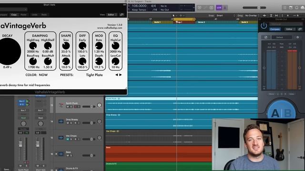Open the Drag No Overlap dropdown
This screenshot has width=305, height=171.
coord(252,16)
